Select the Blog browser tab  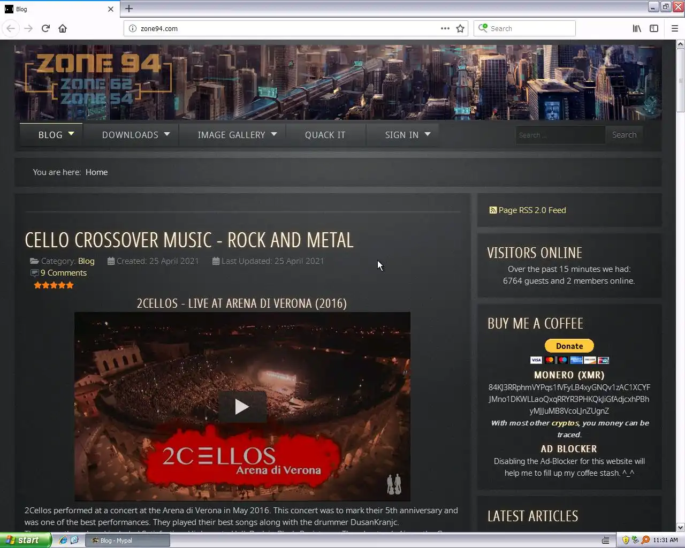click(x=59, y=9)
